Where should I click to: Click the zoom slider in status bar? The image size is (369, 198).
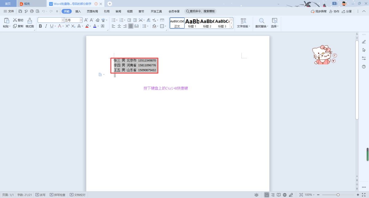(x=338, y=195)
